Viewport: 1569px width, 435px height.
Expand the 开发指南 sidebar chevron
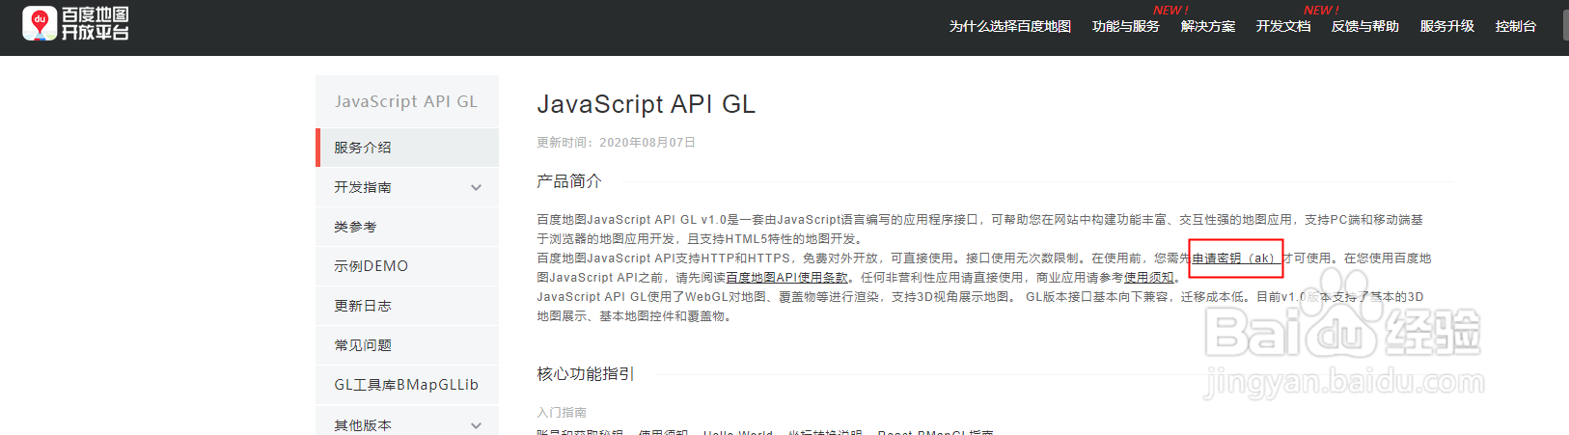pos(476,188)
